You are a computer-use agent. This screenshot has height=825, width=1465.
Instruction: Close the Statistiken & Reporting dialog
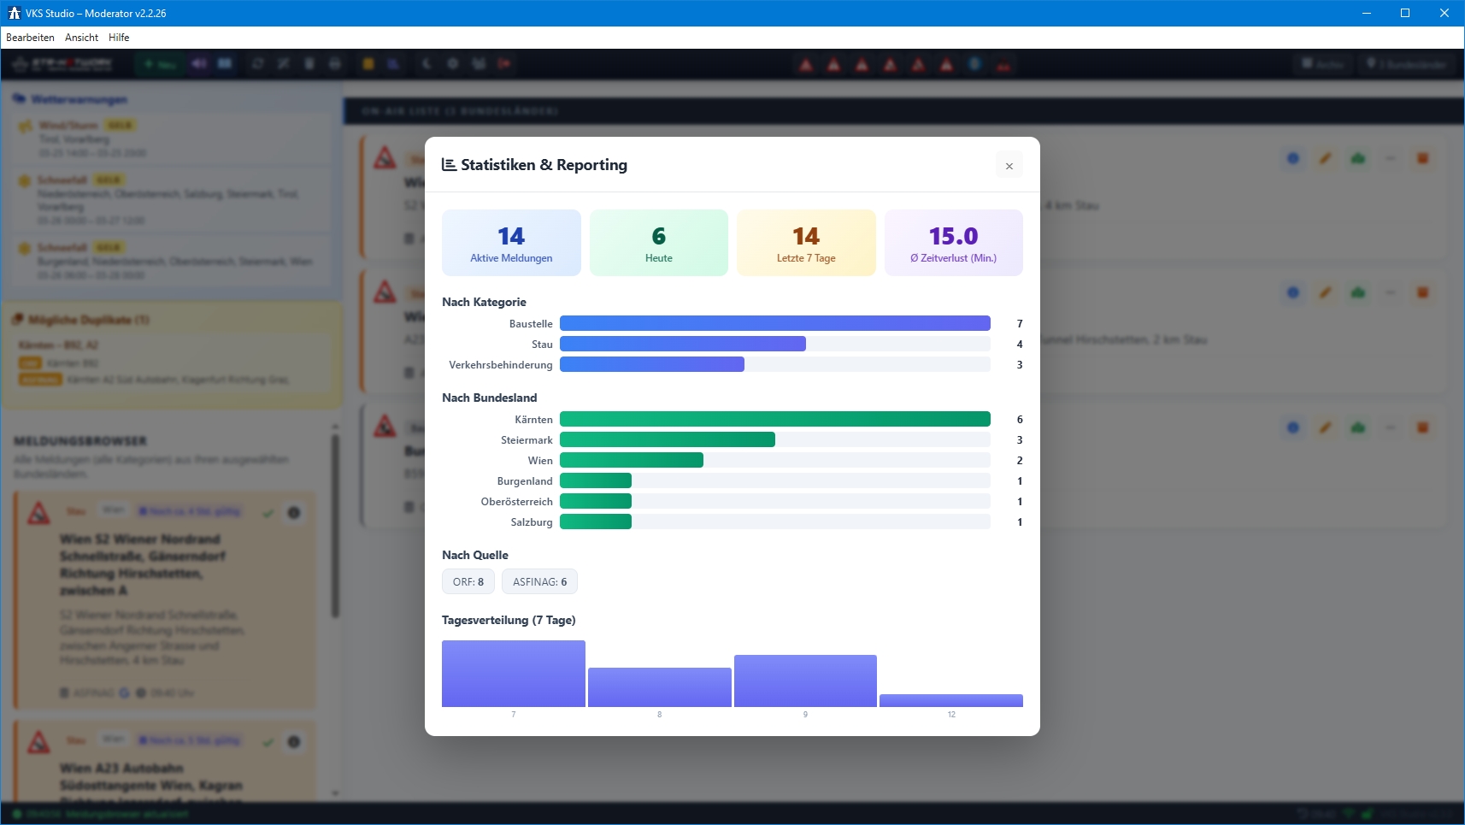[x=1009, y=166]
